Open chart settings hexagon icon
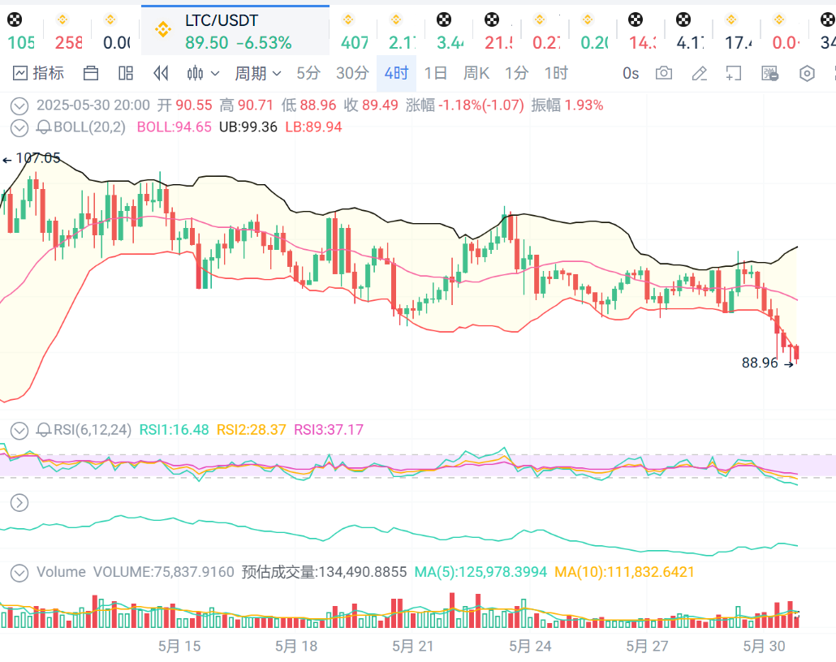The width and height of the screenshot is (836, 662). (807, 74)
